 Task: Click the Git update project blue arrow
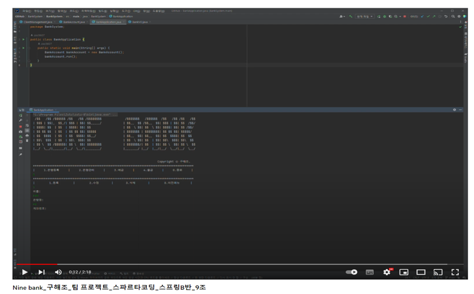click(422, 17)
